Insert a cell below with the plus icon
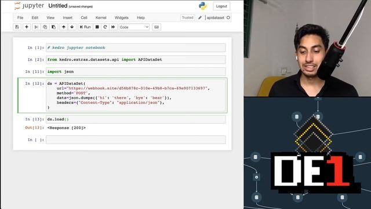This screenshot has height=209, width=371. (27, 27)
